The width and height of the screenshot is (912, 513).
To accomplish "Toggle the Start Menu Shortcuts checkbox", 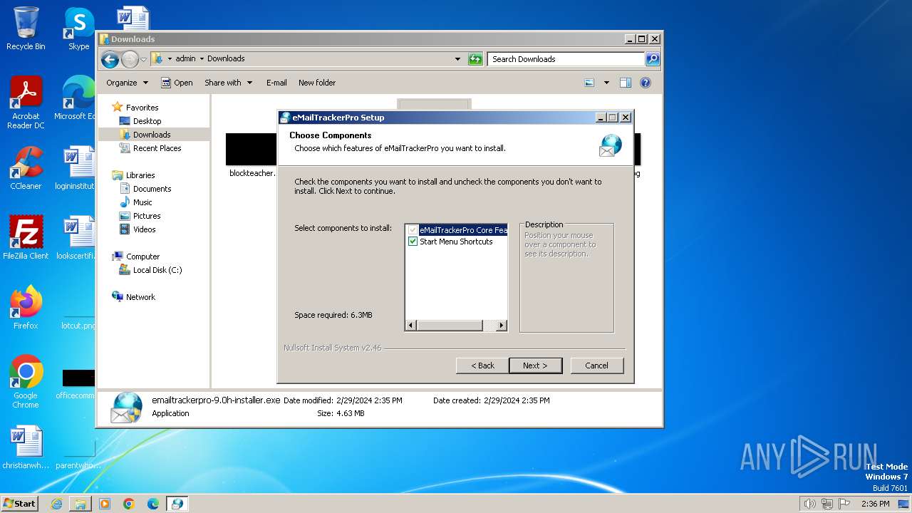I will click(413, 242).
